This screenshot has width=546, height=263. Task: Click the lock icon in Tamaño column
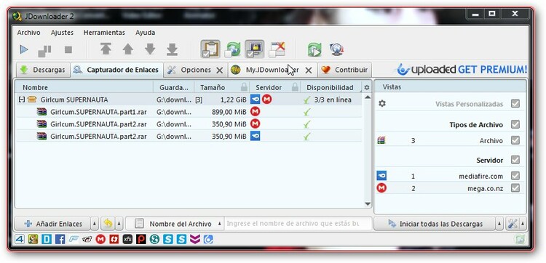245,87
